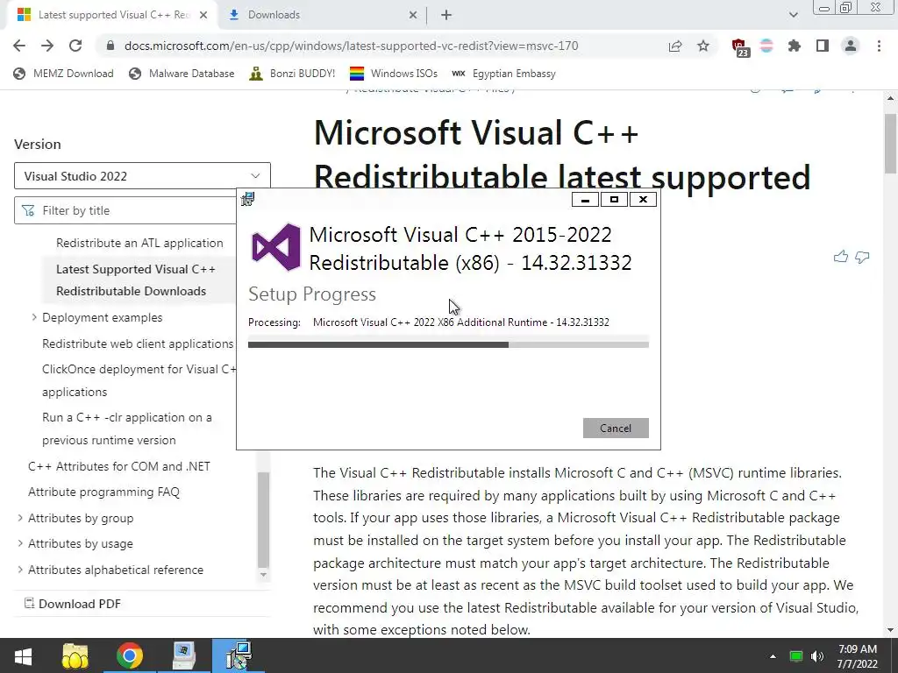This screenshot has width=898, height=673.
Task: Click the Filter by title field
Action: [126, 210]
